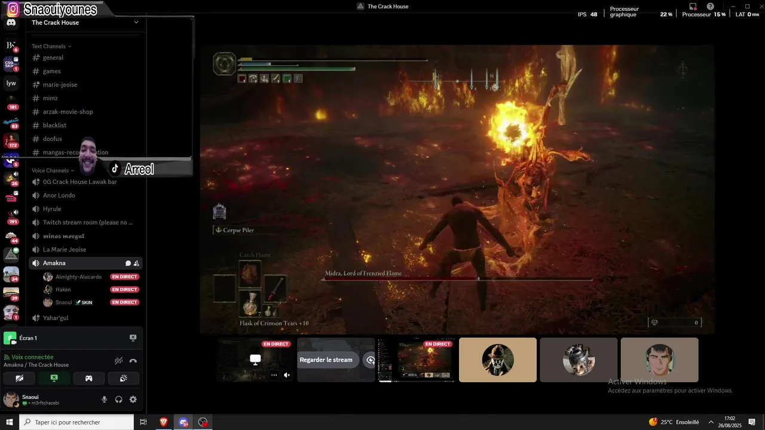Viewport: 765px width, 430px height.
Task: Open Discord direct messages home icon
Action: click(11, 23)
